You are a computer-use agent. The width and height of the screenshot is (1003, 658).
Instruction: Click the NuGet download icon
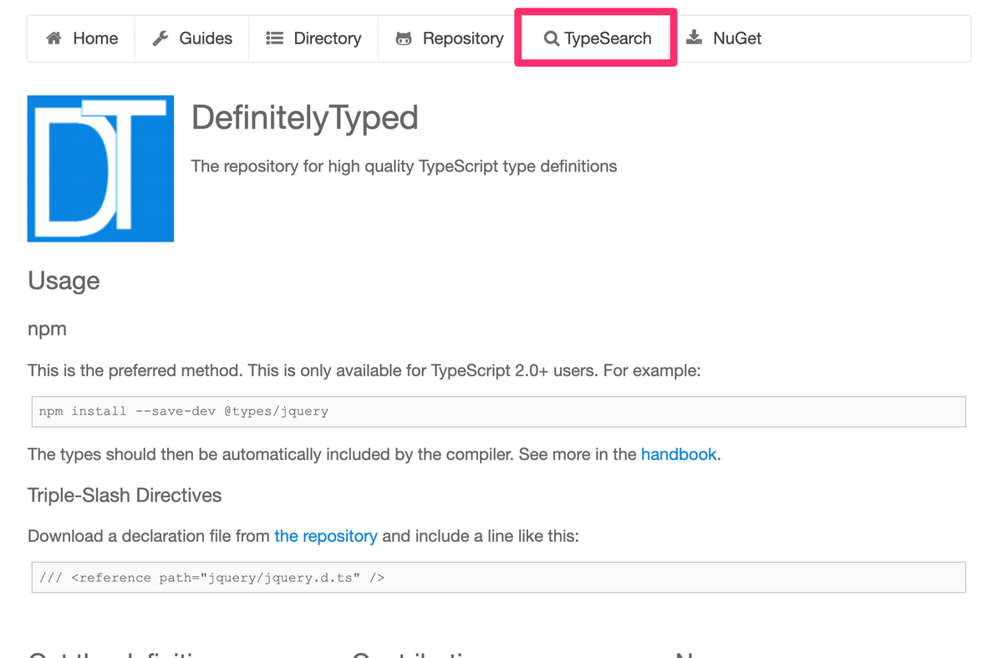point(694,38)
